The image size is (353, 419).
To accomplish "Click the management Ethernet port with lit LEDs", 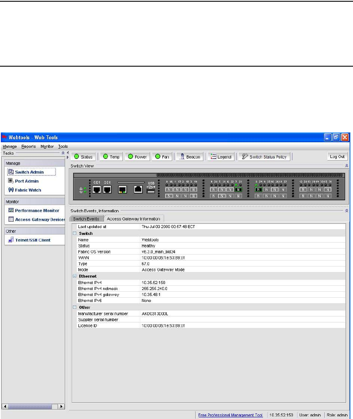I will (122, 190).
